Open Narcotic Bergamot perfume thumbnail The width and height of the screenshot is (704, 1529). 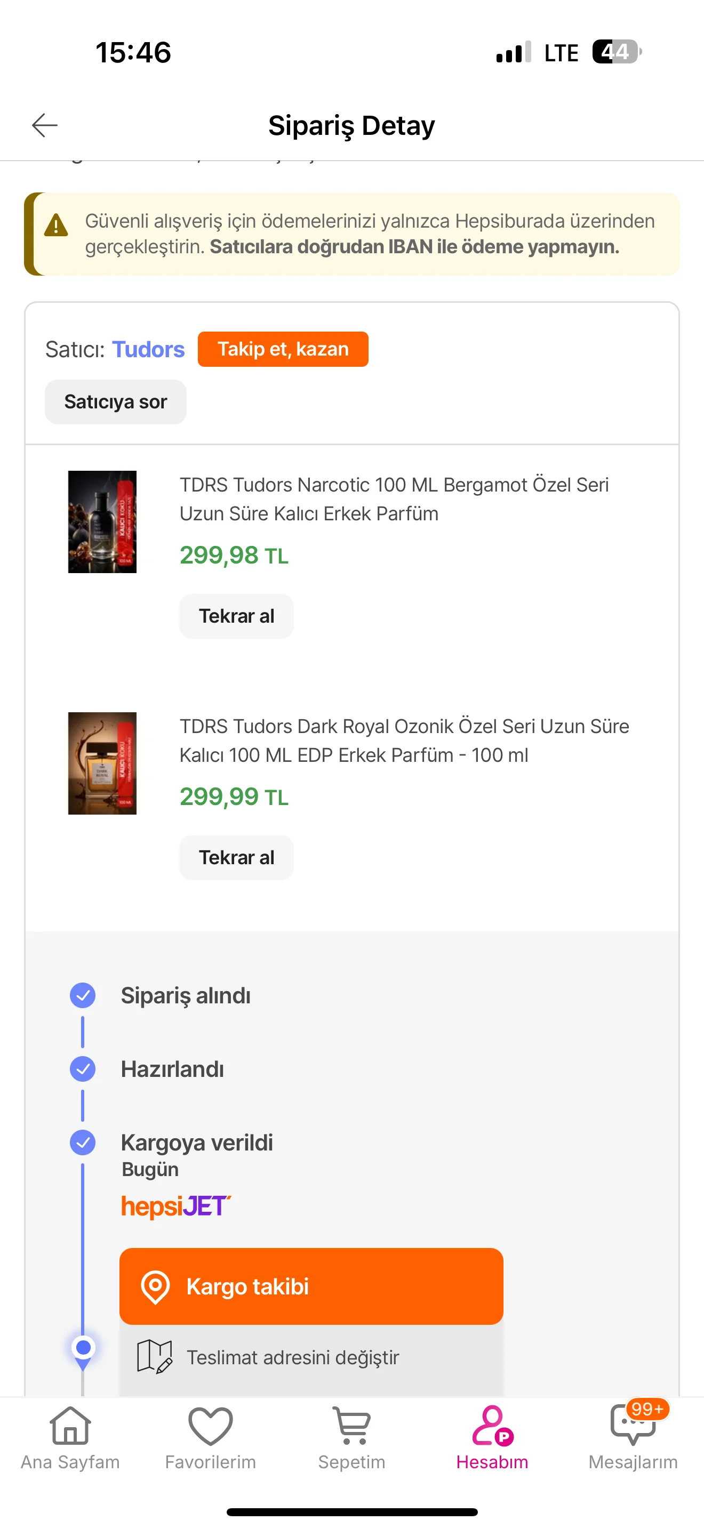(102, 522)
